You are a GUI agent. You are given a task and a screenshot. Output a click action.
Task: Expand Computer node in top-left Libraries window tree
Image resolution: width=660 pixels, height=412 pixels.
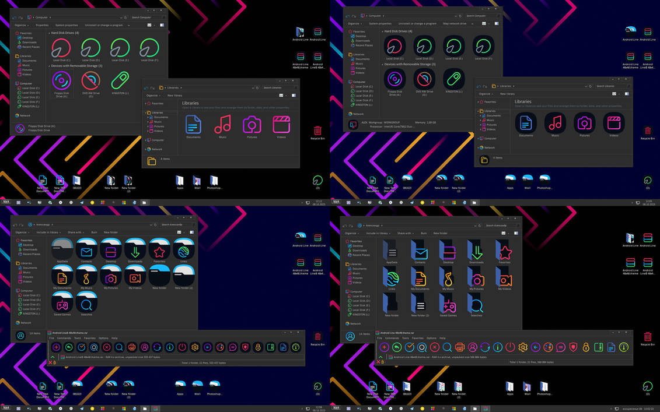click(x=146, y=140)
